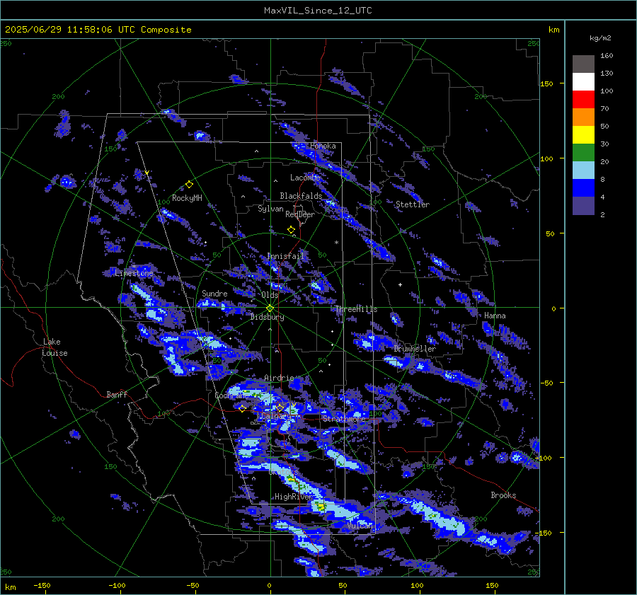Screen dimensions: 637x595
Task: Click the Olds label near the center
Action: (270, 295)
